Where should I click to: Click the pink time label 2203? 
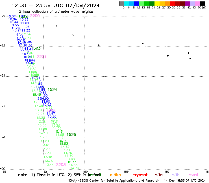pyautogui.click(x=61, y=165)
